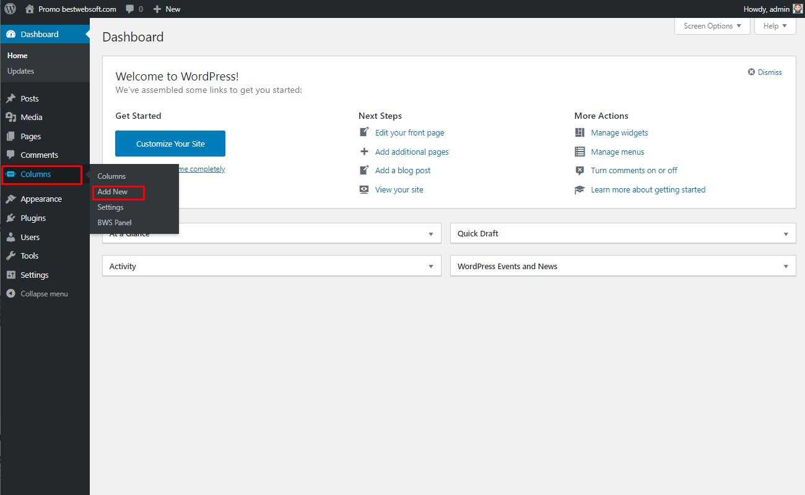Click the list icon beside Manage menus
The image size is (805, 495).
tap(580, 152)
